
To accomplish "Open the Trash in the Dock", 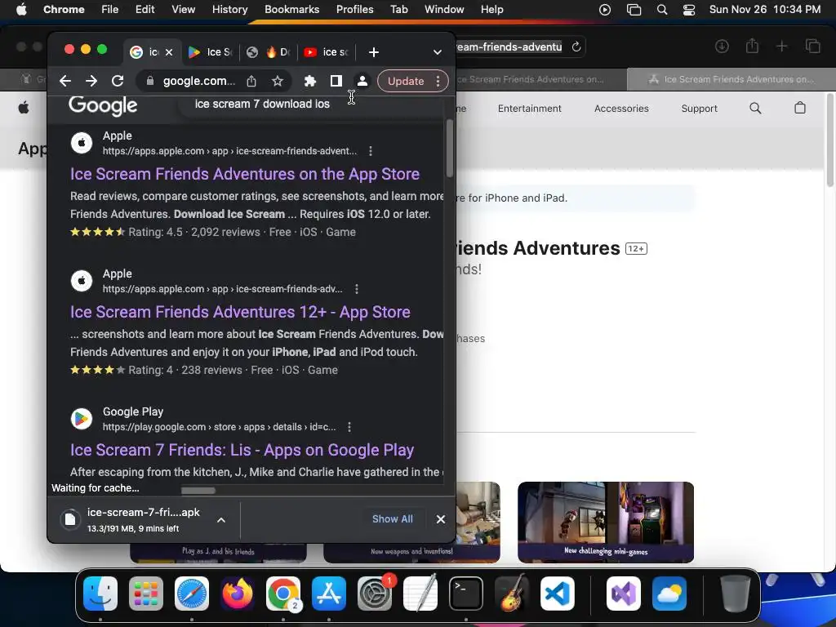I will (736, 594).
